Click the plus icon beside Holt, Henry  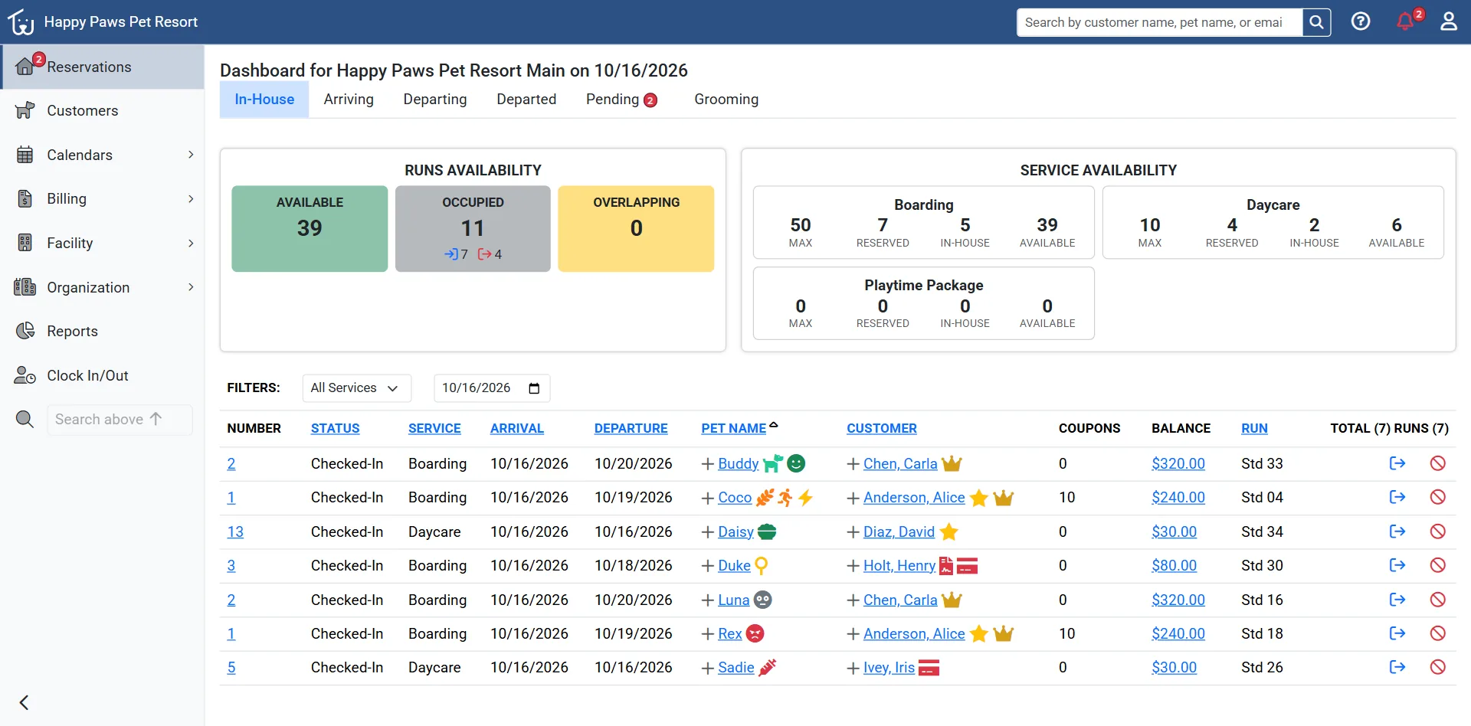coord(853,566)
